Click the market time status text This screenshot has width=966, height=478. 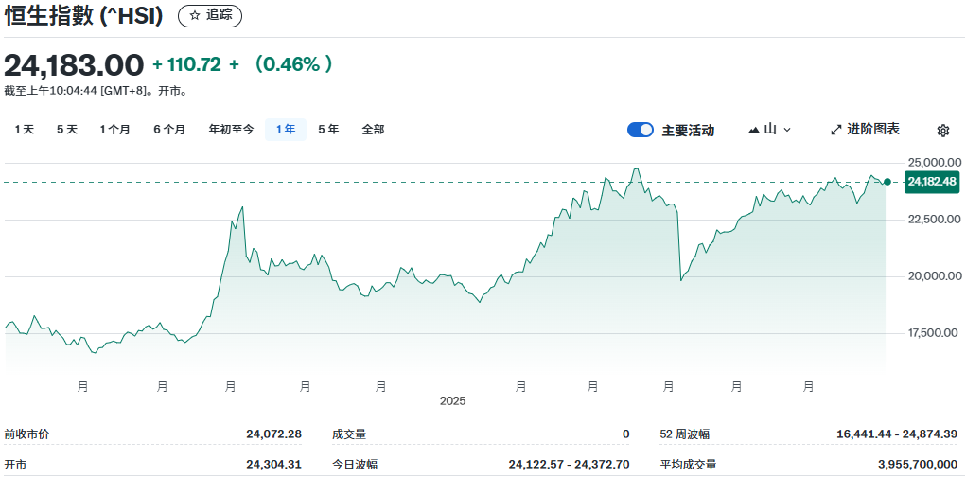97,91
